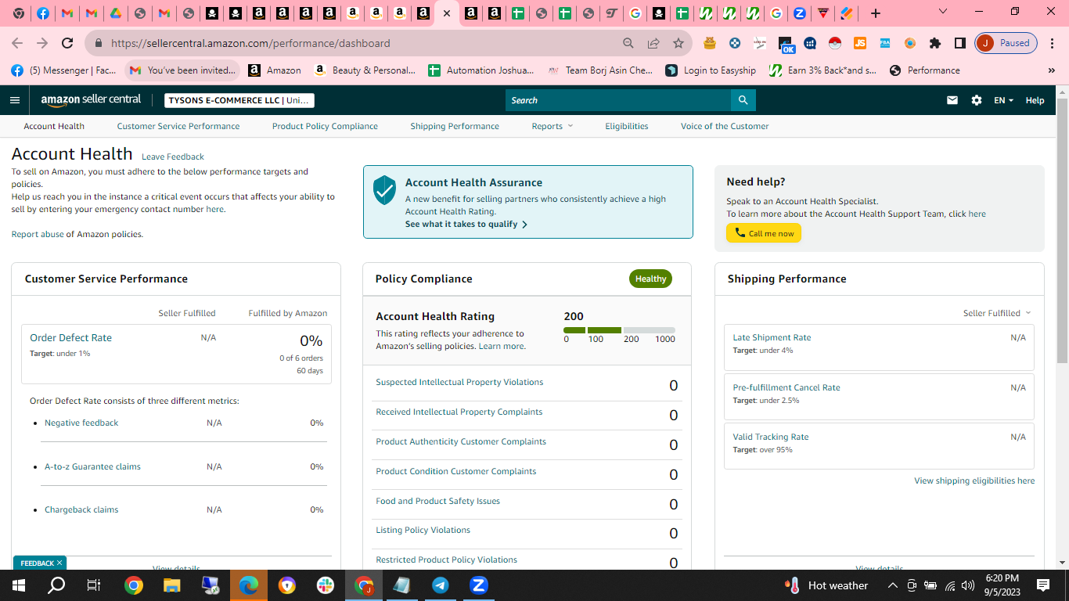1069x601 pixels.
Task: Click the Call me now button
Action: 764,233
